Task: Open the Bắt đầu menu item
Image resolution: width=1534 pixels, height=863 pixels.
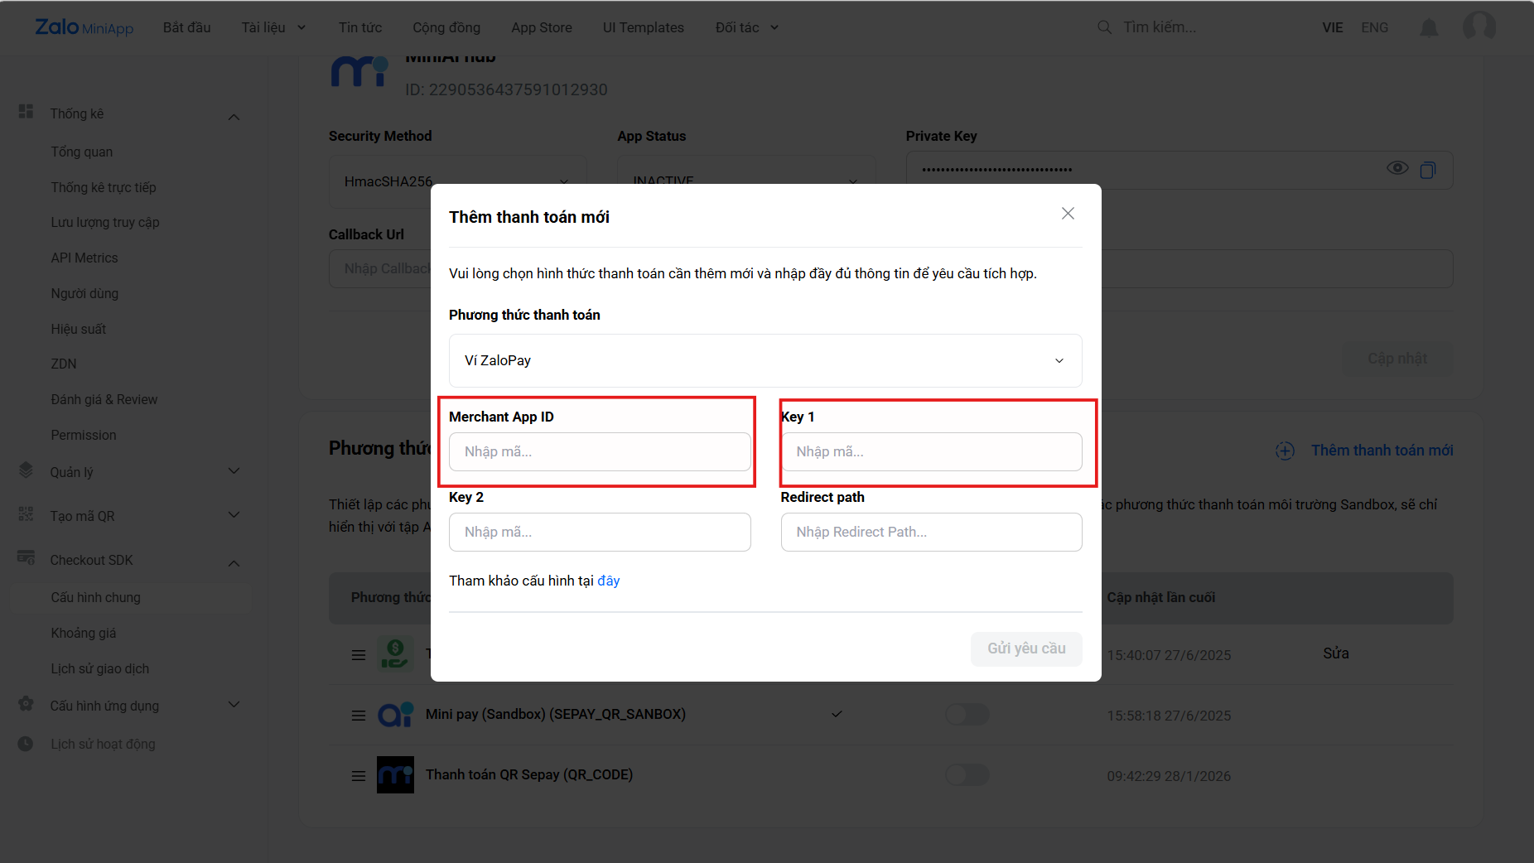Action: click(x=186, y=27)
